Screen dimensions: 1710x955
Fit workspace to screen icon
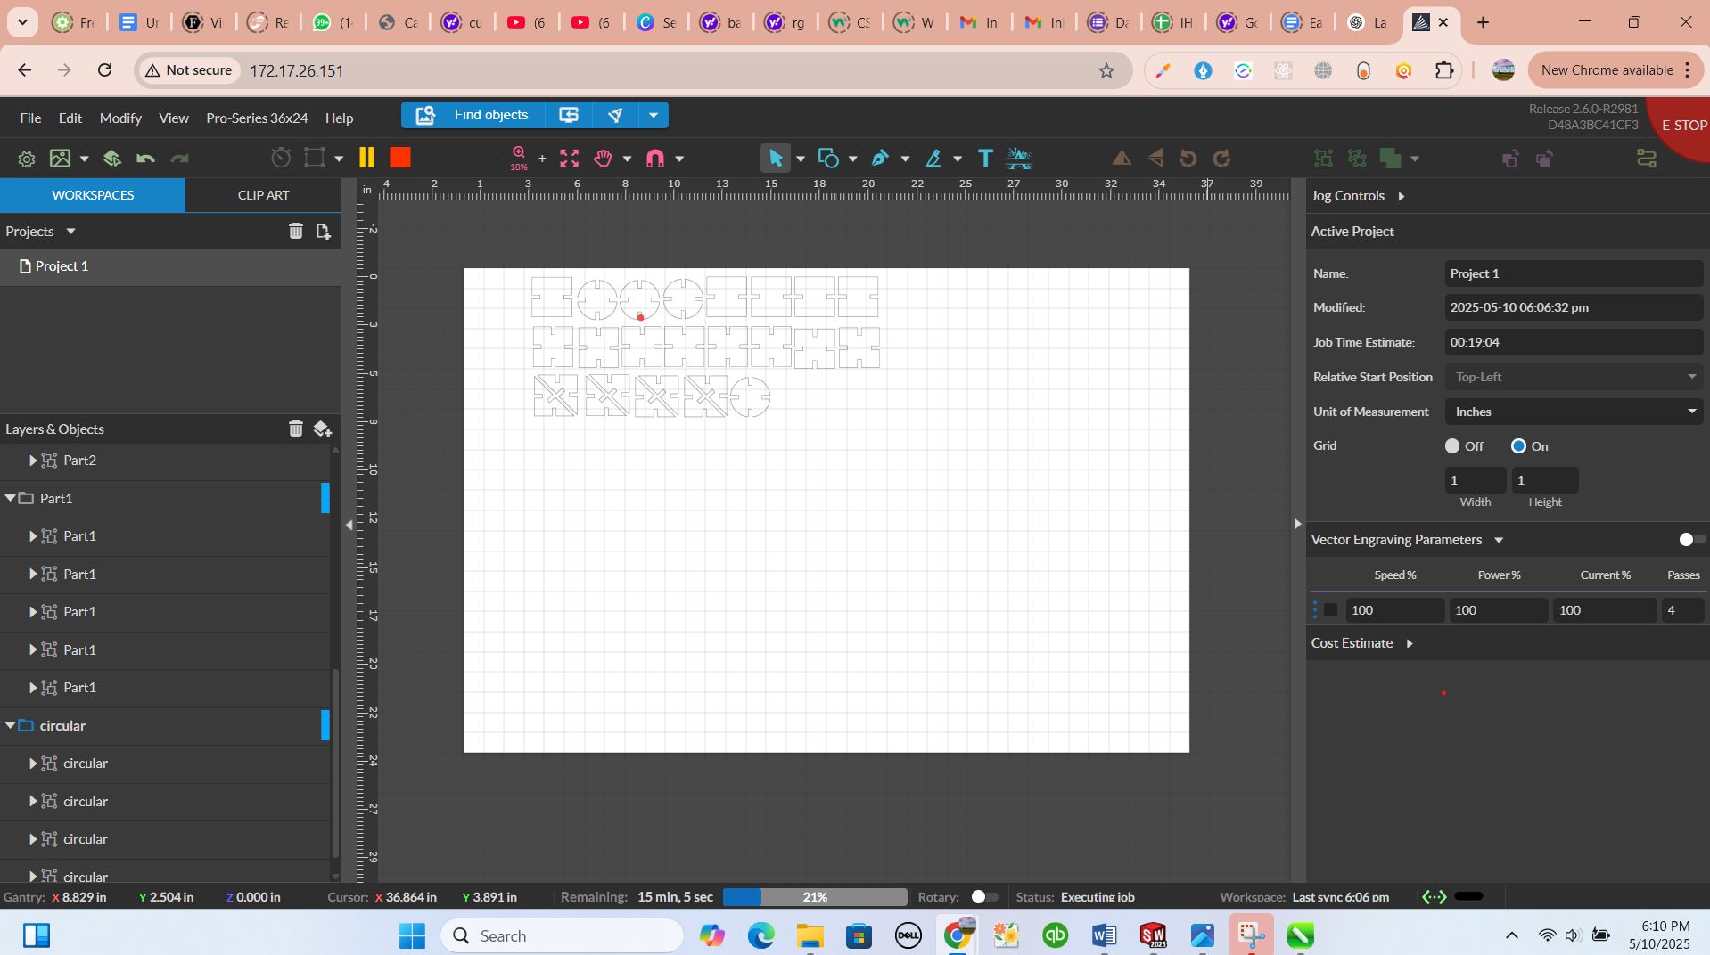click(569, 159)
